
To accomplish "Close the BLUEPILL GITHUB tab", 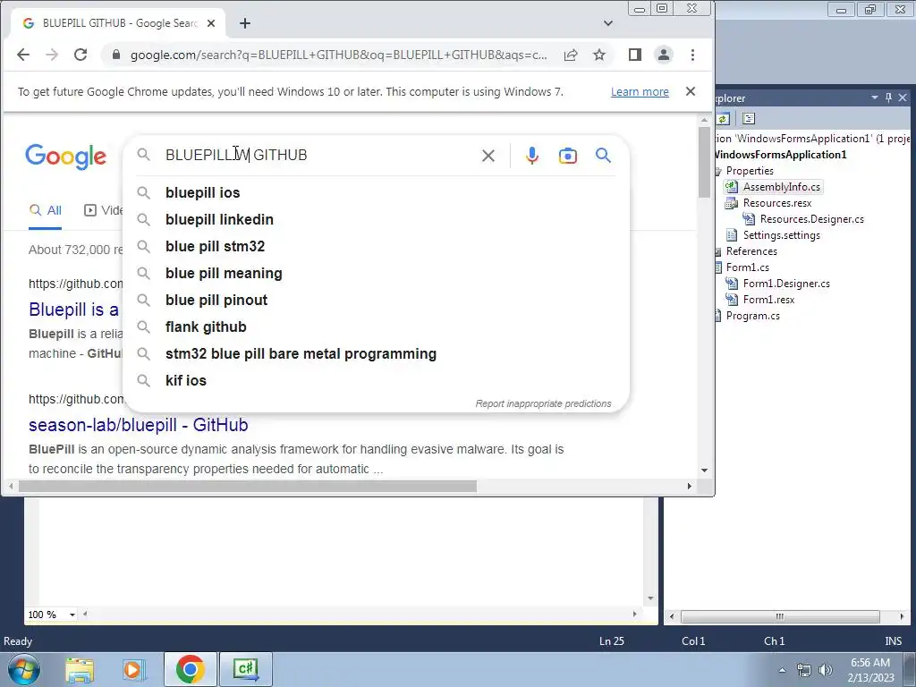I will [x=211, y=23].
